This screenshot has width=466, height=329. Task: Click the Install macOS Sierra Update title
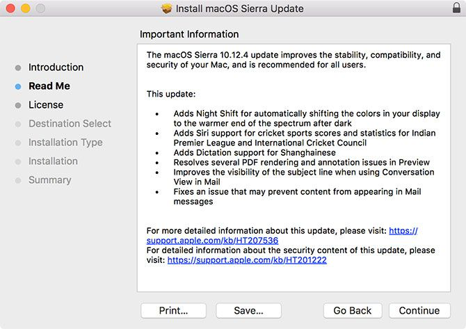click(x=239, y=9)
